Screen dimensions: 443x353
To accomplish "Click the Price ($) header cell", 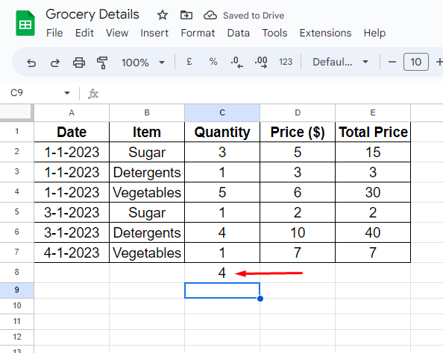I will click(298, 132).
